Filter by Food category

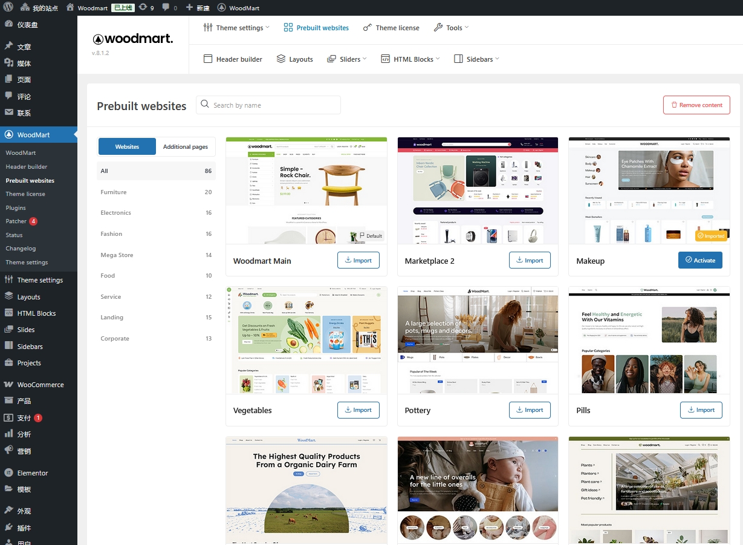click(x=156, y=275)
